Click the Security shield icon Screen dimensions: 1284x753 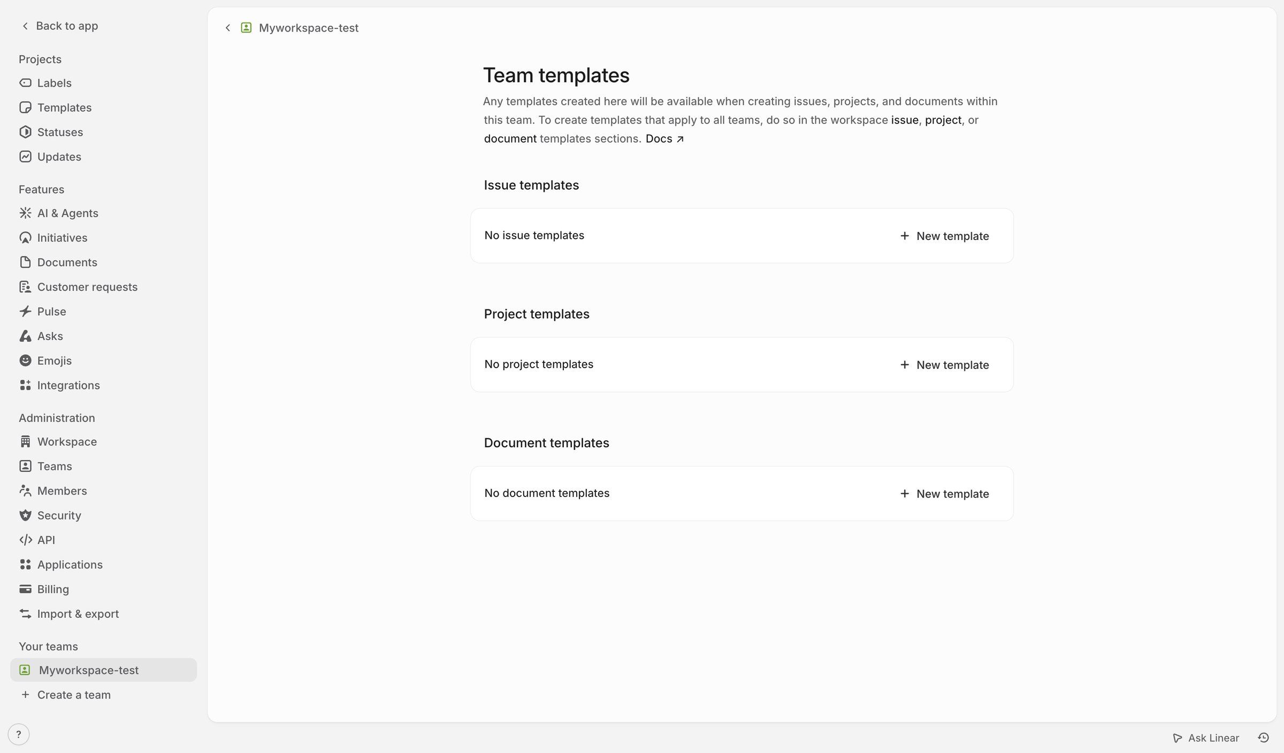(x=25, y=515)
